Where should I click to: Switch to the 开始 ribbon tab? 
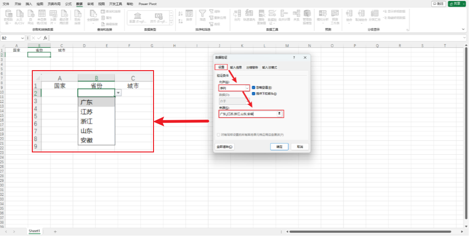[x=18, y=4]
